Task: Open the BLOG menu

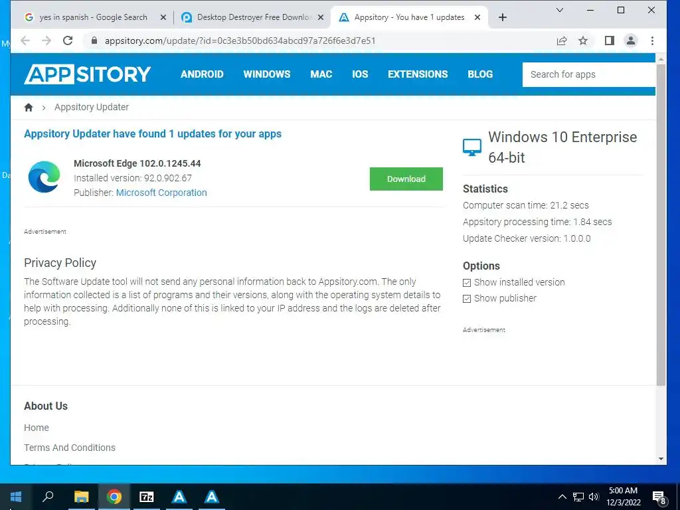Action: [x=480, y=74]
